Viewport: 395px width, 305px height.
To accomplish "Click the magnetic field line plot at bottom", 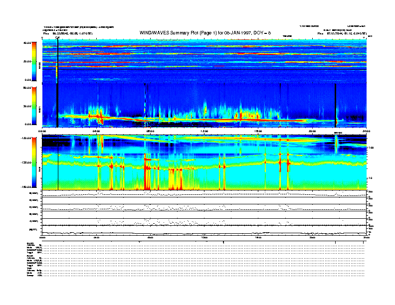I will (204, 230).
